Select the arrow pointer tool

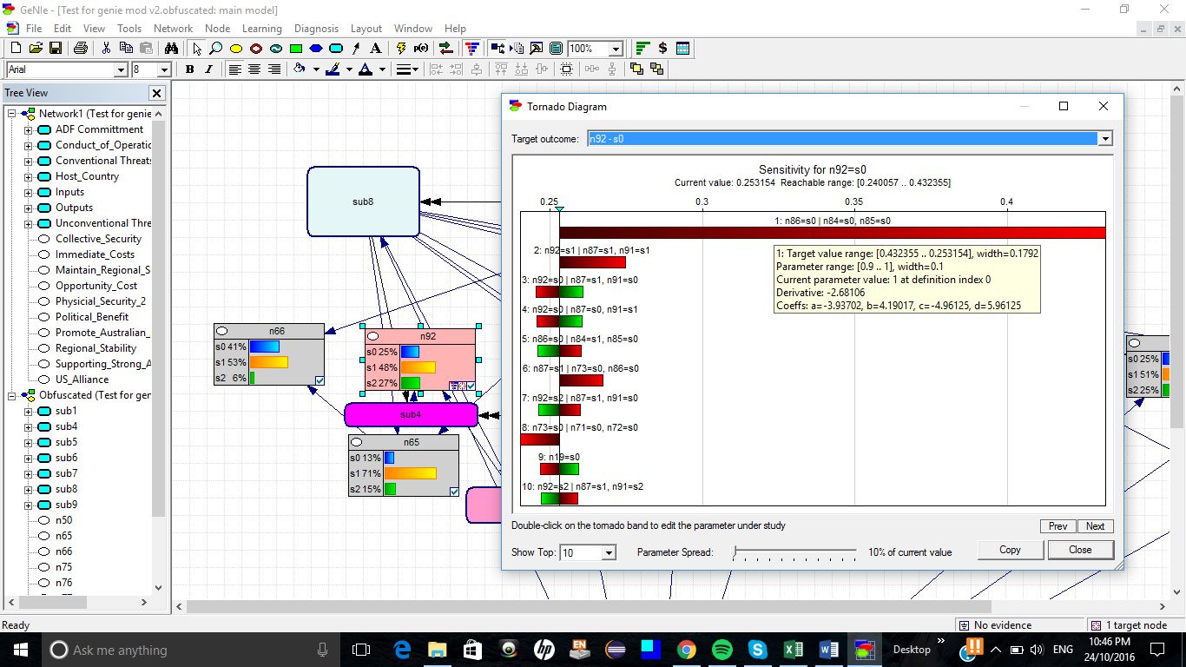[197, 49]
